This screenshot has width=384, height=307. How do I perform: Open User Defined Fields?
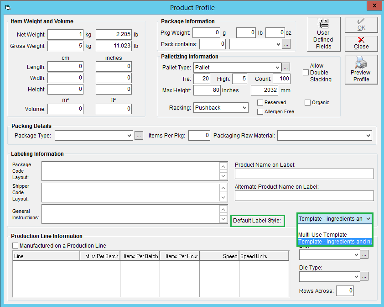point(324,34)
